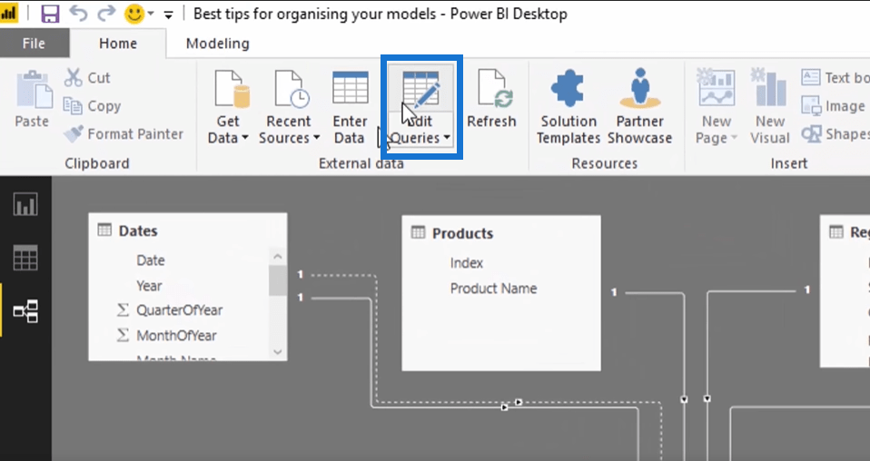Undo the last action
Viewport: 870px width, 461px height.
[78, 14]
